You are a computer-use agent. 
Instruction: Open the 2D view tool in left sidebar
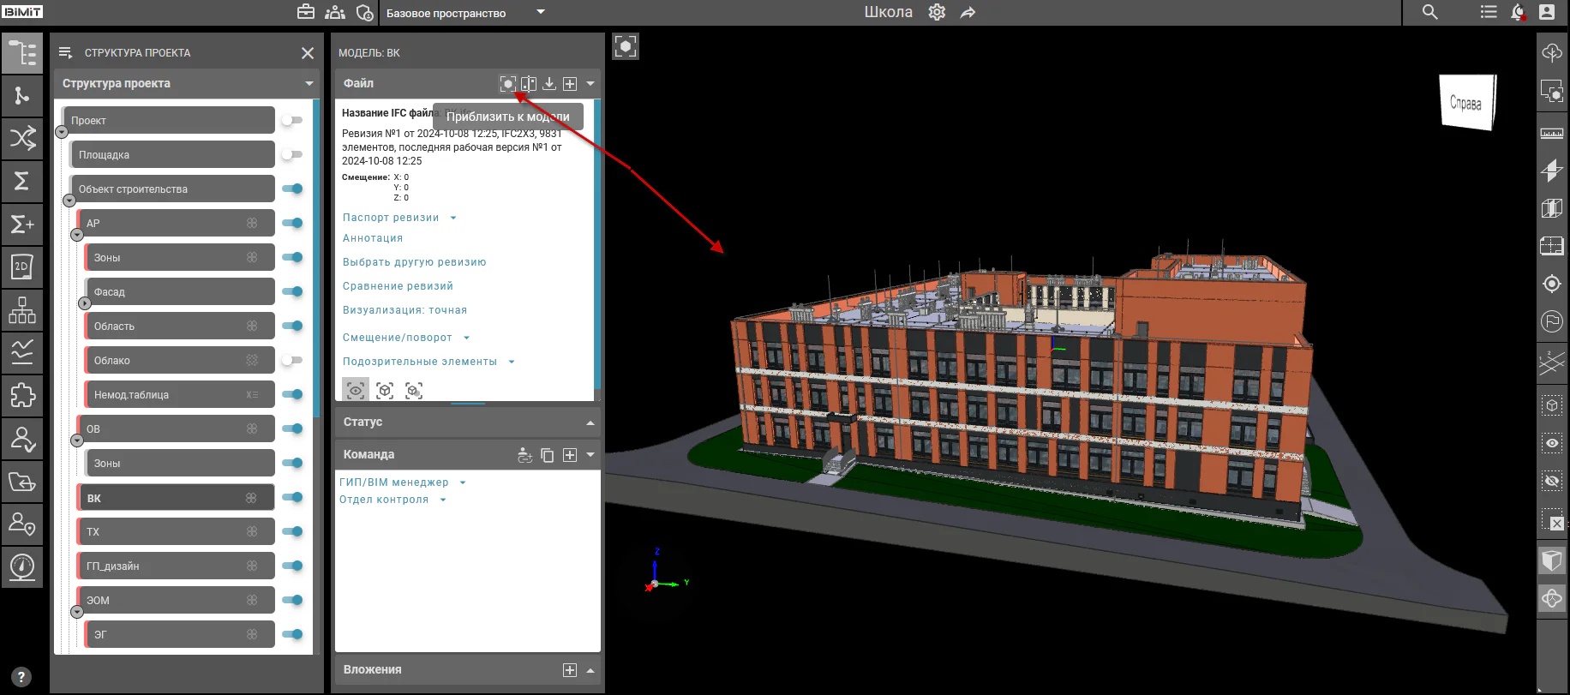tap(21, 267)
